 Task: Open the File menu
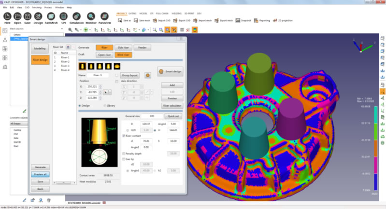click(5, 7)
